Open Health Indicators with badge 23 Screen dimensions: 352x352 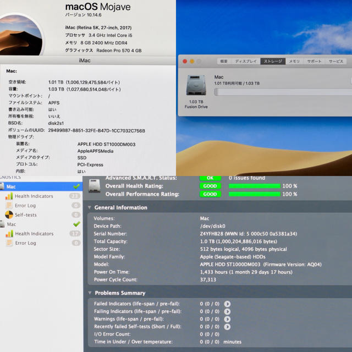coord(41,196)
